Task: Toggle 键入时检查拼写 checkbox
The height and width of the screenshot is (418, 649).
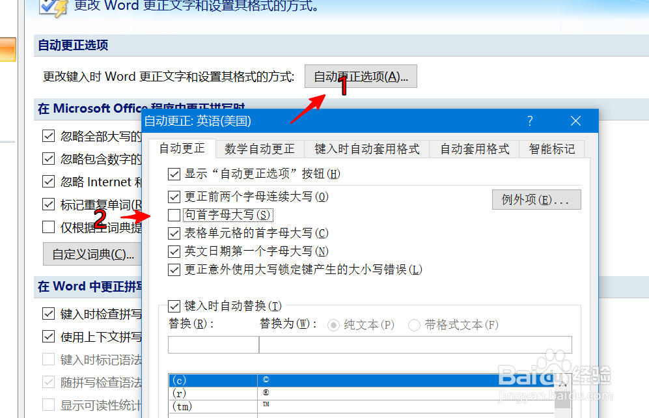Action: click(x=48, y=314)
